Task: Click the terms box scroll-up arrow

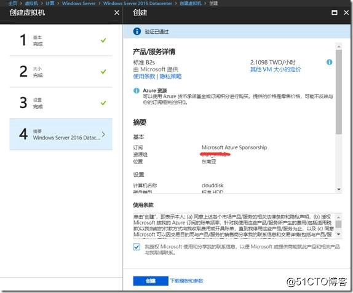Action: tap(338, 217)
